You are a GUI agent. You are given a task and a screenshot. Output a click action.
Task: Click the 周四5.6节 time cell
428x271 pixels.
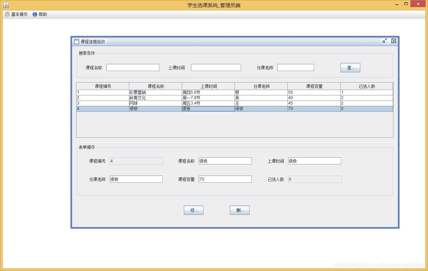pos(209,92)
